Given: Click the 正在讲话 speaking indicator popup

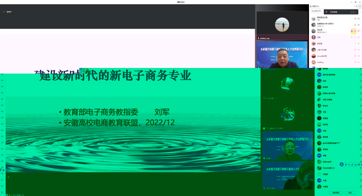Looking at the screenshot, I should (x=341, y=12).
